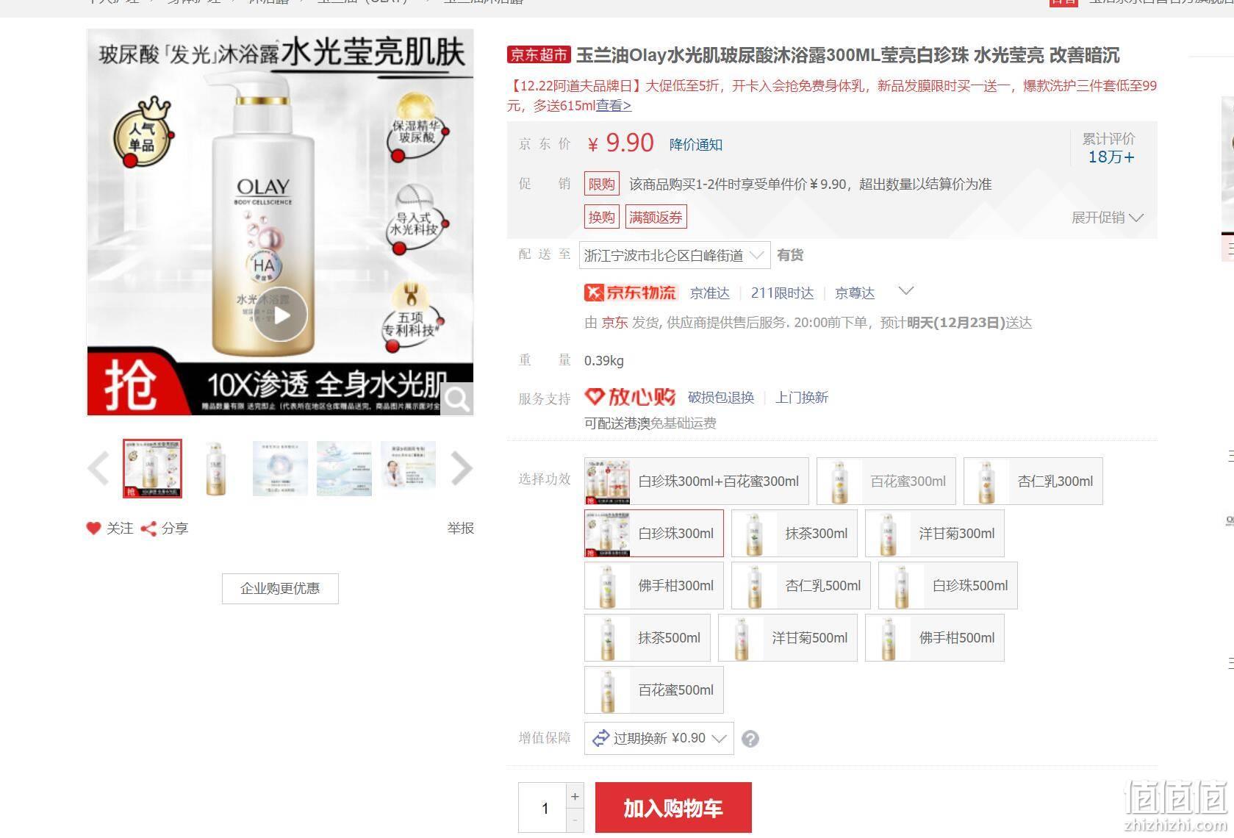The image size is (1234, 838).
Task: Click the 分享 share icon
Action: [148, 529]
